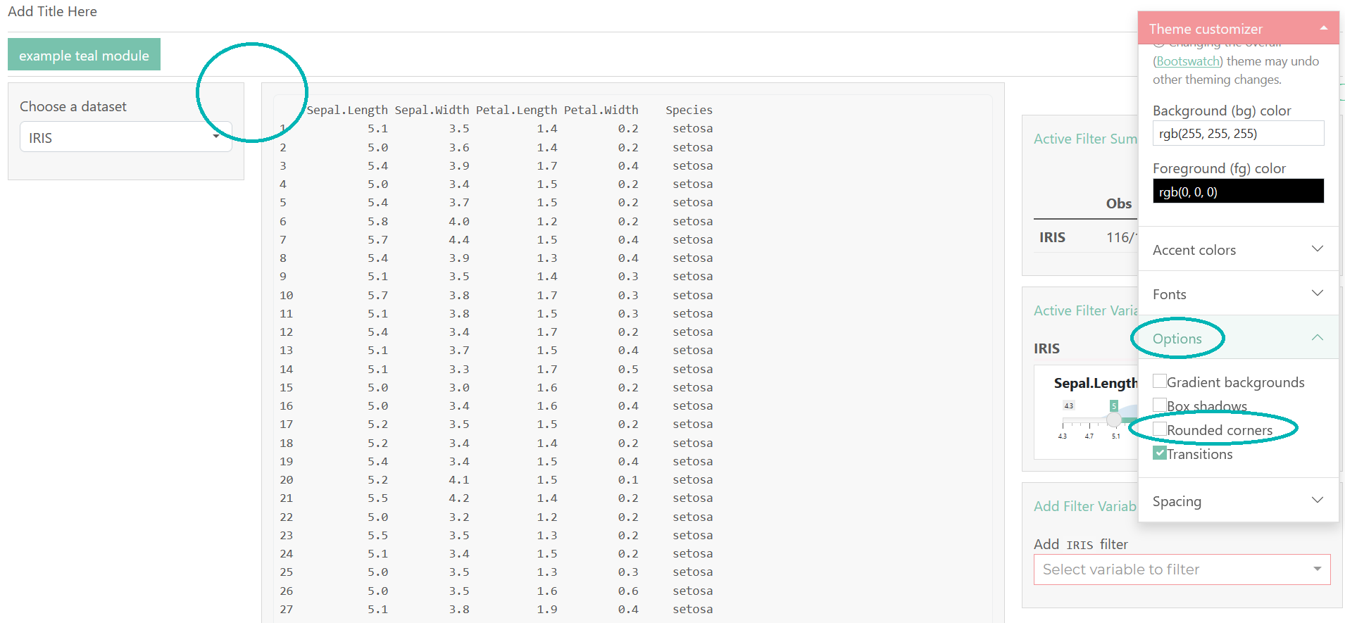
Task: Open the Bootswatch link
Action: 1187,61
